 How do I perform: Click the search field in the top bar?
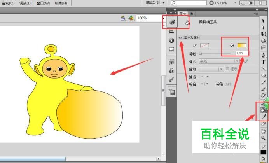[x=189, y=3]
